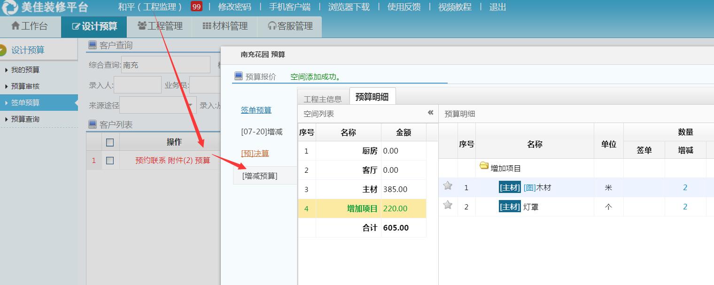Click the 客服管理 headset icon
Viewport: 714px width, 285px height.
click(271, 26)
